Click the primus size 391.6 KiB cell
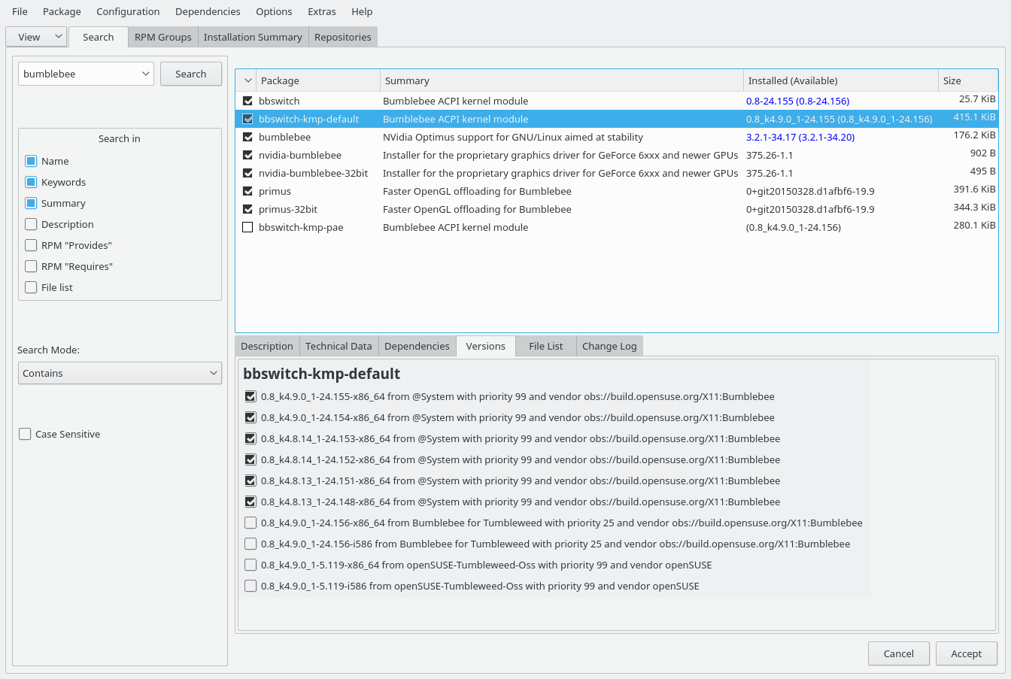Viewport: 1011px width, 679px height. tap(974, 189)
